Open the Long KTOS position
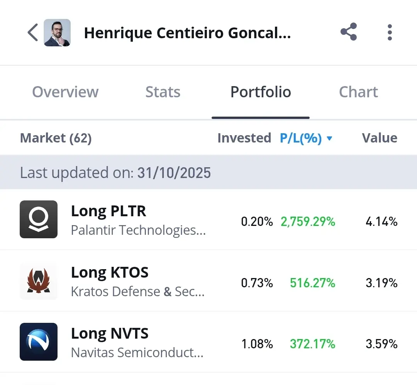This screenshot has height=385, width=417. [110, 273]
